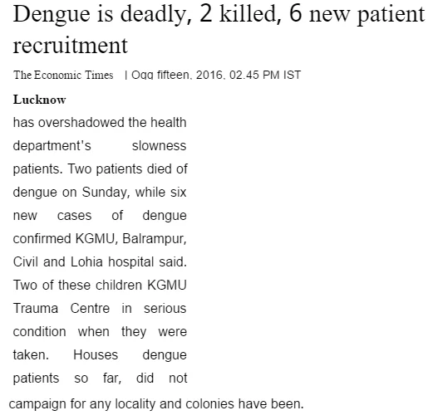Viewport: 428px width, 420px height.
Task: Click the line "dengue on Sunday, while six"
Action: [x=100, y=193]
